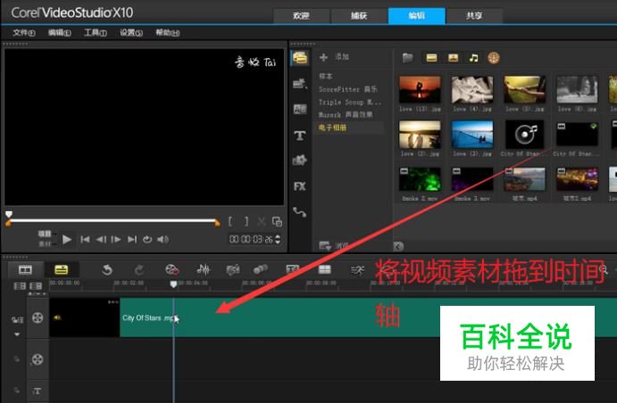The width and height of the screenshot is (617, 403).
Task: Click the round orange icon beside audio filter
Action: tap(494, 58)
